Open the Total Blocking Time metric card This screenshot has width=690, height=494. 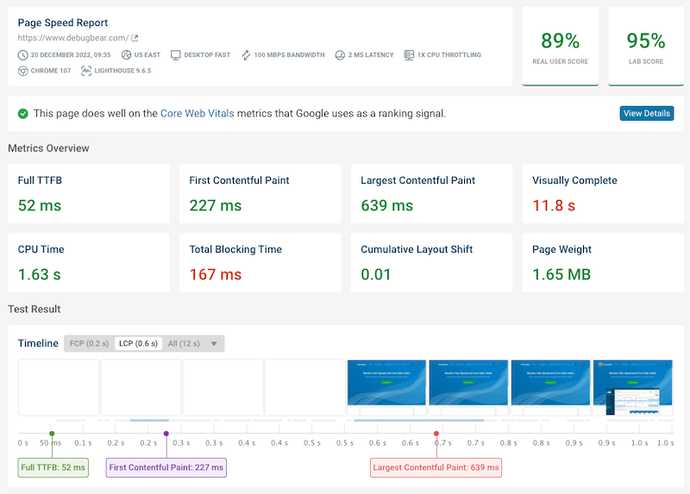pyautogui.click(x=261, y=264)
